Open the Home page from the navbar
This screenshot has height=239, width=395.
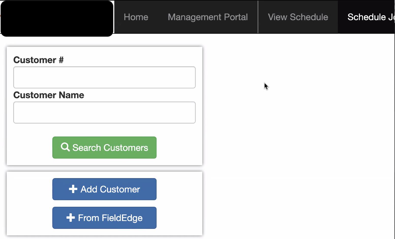136,17
